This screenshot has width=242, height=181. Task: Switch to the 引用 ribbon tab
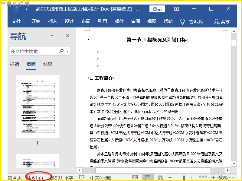coord(102,21)
